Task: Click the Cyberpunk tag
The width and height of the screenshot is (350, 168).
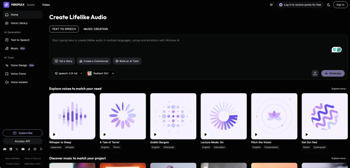Action: [319, 147]
